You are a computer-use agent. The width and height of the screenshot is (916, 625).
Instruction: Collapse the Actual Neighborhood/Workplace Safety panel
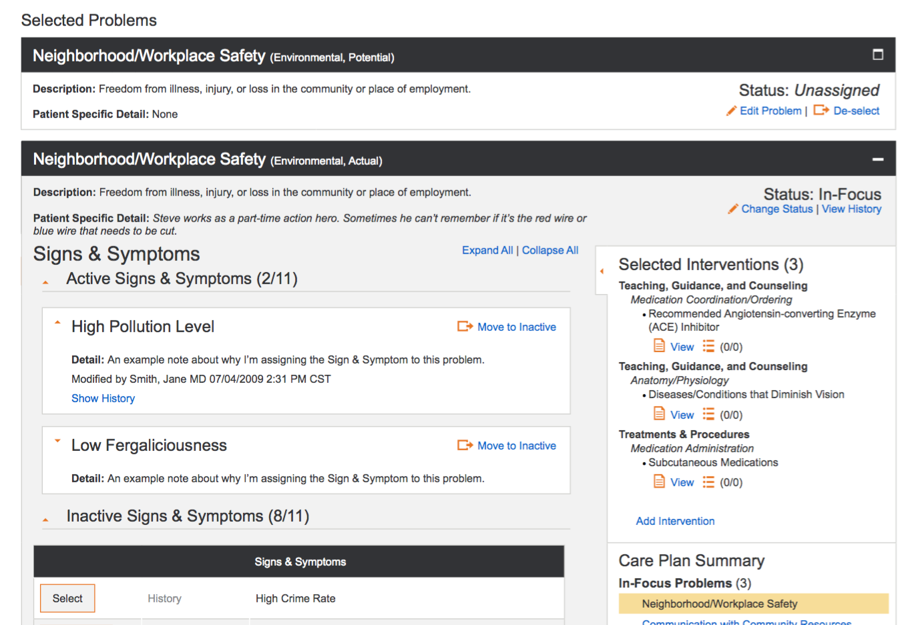coord(879,159)
